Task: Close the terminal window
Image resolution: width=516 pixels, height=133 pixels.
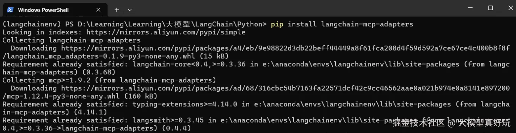Action: [509, 8]
